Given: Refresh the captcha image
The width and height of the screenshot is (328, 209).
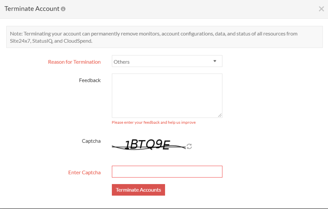Looking at the screenshot, I should click(189, 146).
